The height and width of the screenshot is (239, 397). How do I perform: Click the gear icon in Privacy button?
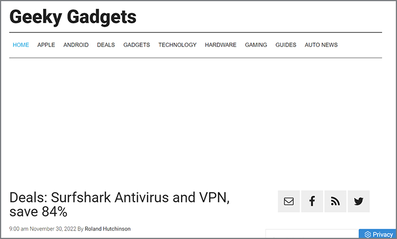(368, 234)
